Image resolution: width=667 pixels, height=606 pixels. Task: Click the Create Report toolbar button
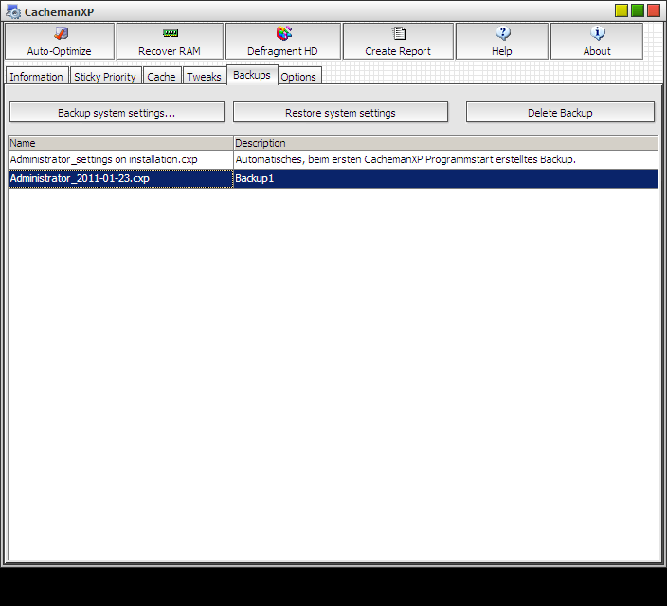(398, 42)
